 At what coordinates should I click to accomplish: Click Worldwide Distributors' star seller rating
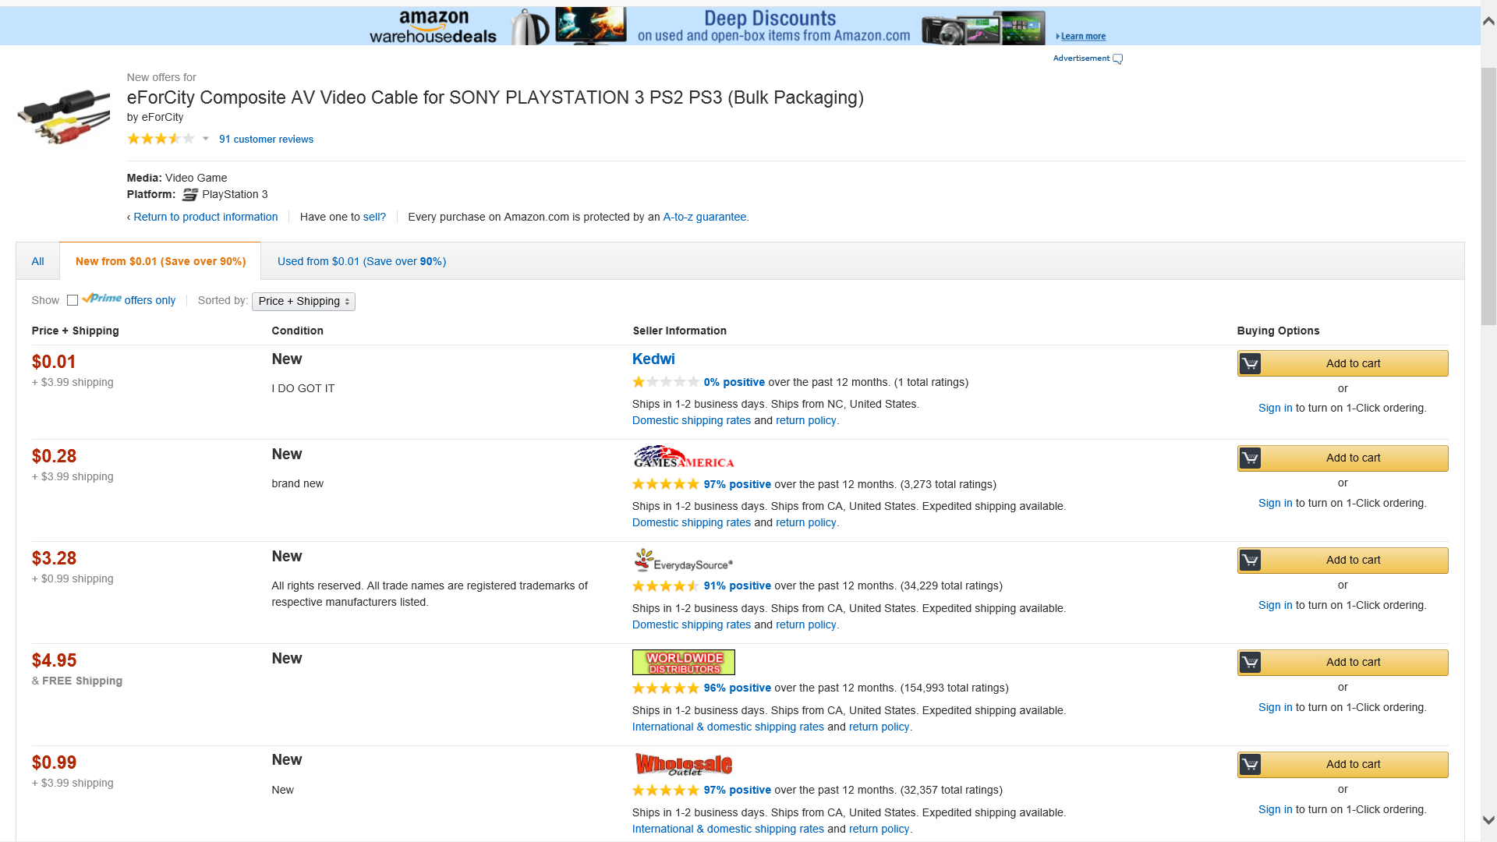(666, 688)
